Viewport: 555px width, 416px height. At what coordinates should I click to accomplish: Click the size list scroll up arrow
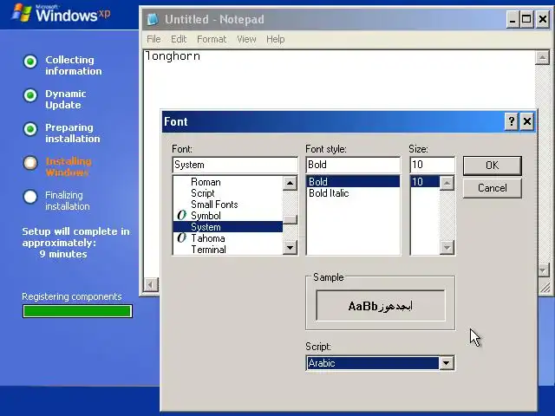tap(447, 183)
